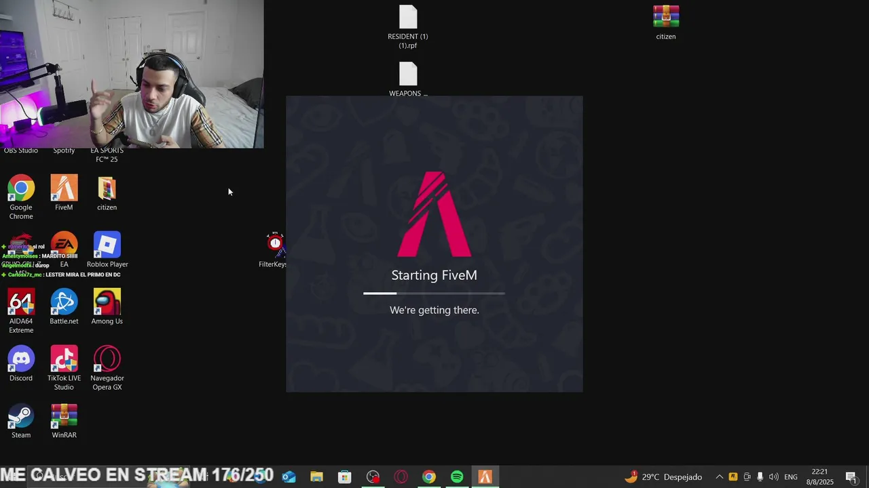Open the EA app desktop icon
Screen dimensions: 869x488
[x=64, y=250]
